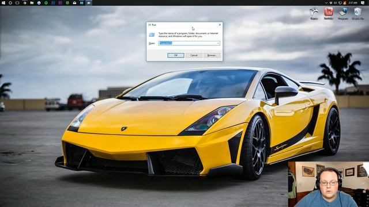Open the purple app icon on taskbar

60,3
